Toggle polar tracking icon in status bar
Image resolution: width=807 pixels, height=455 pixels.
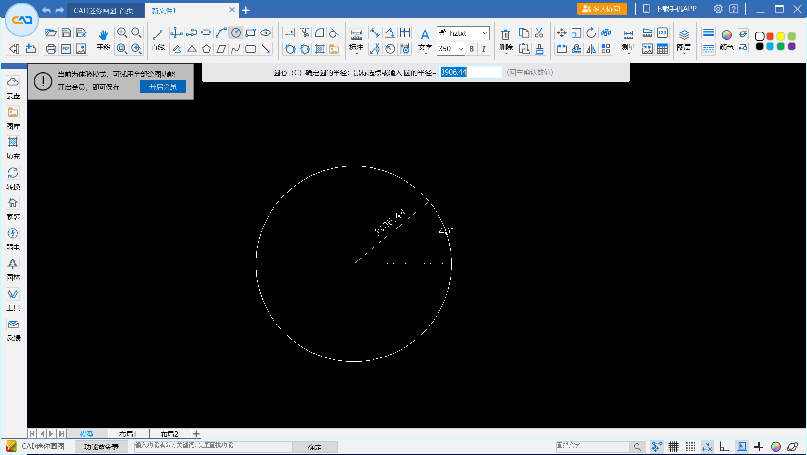(707, 447)
